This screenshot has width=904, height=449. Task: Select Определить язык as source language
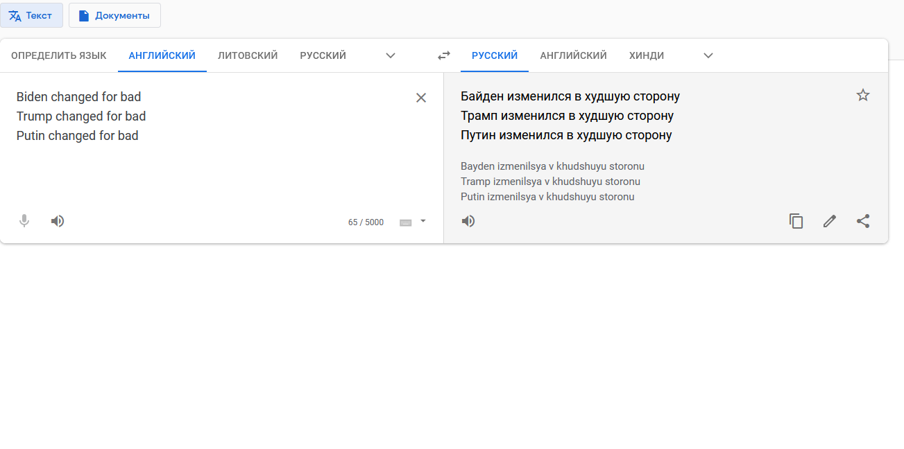click(x=59, y=55)
